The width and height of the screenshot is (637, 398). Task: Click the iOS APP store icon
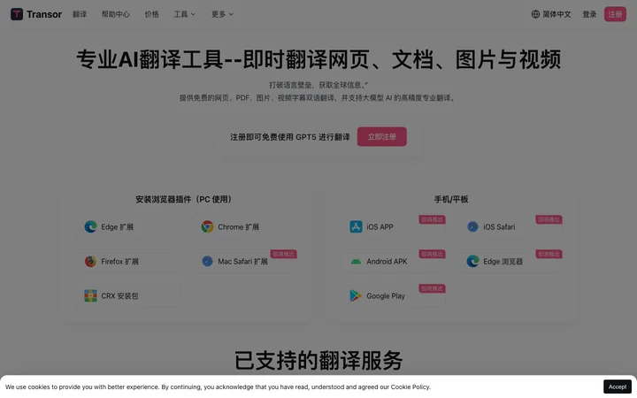tap(356, 226)
